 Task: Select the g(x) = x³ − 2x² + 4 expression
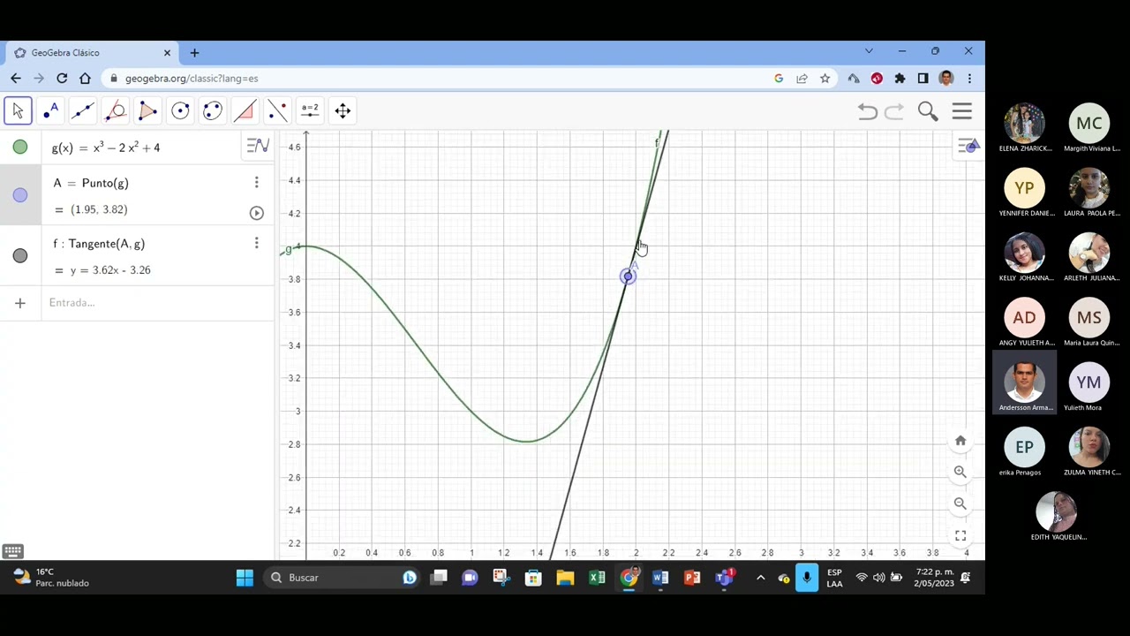[106, 148]
